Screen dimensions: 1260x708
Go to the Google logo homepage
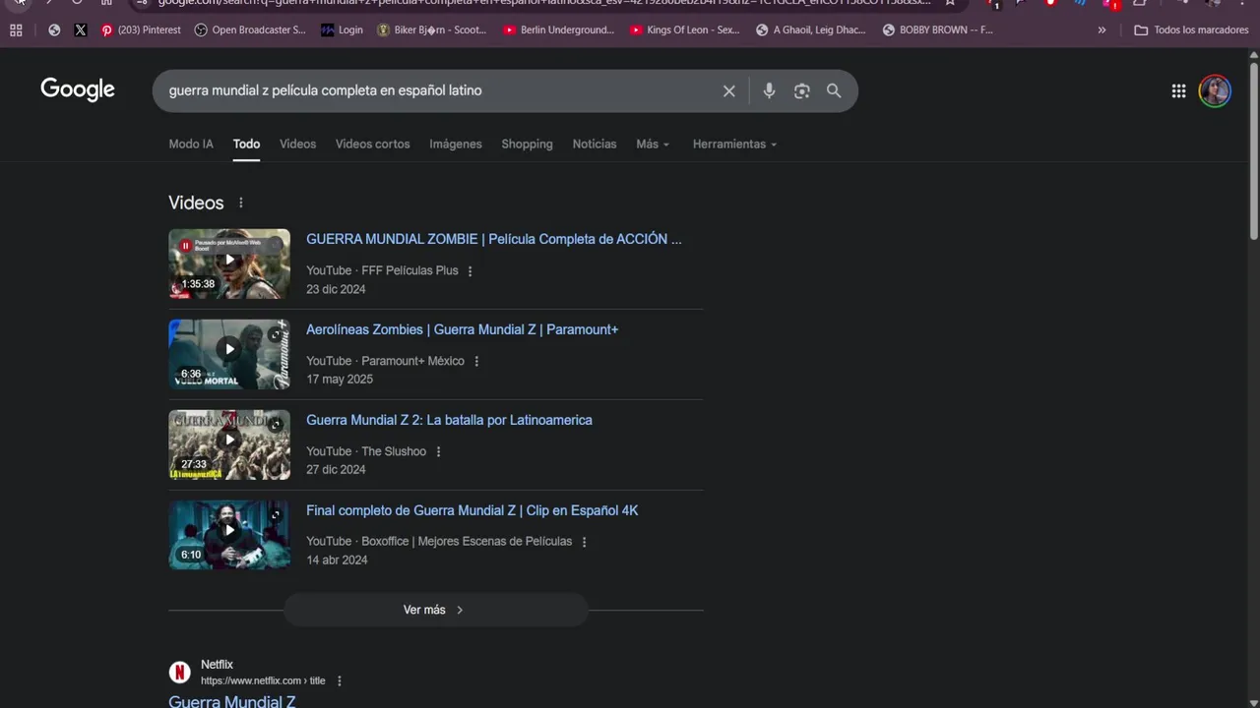(x=78, y=89)
